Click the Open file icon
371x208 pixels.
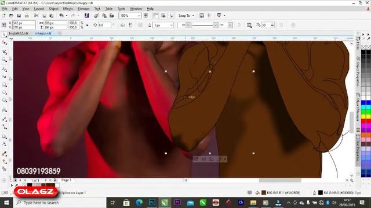(x=11, y=16)
